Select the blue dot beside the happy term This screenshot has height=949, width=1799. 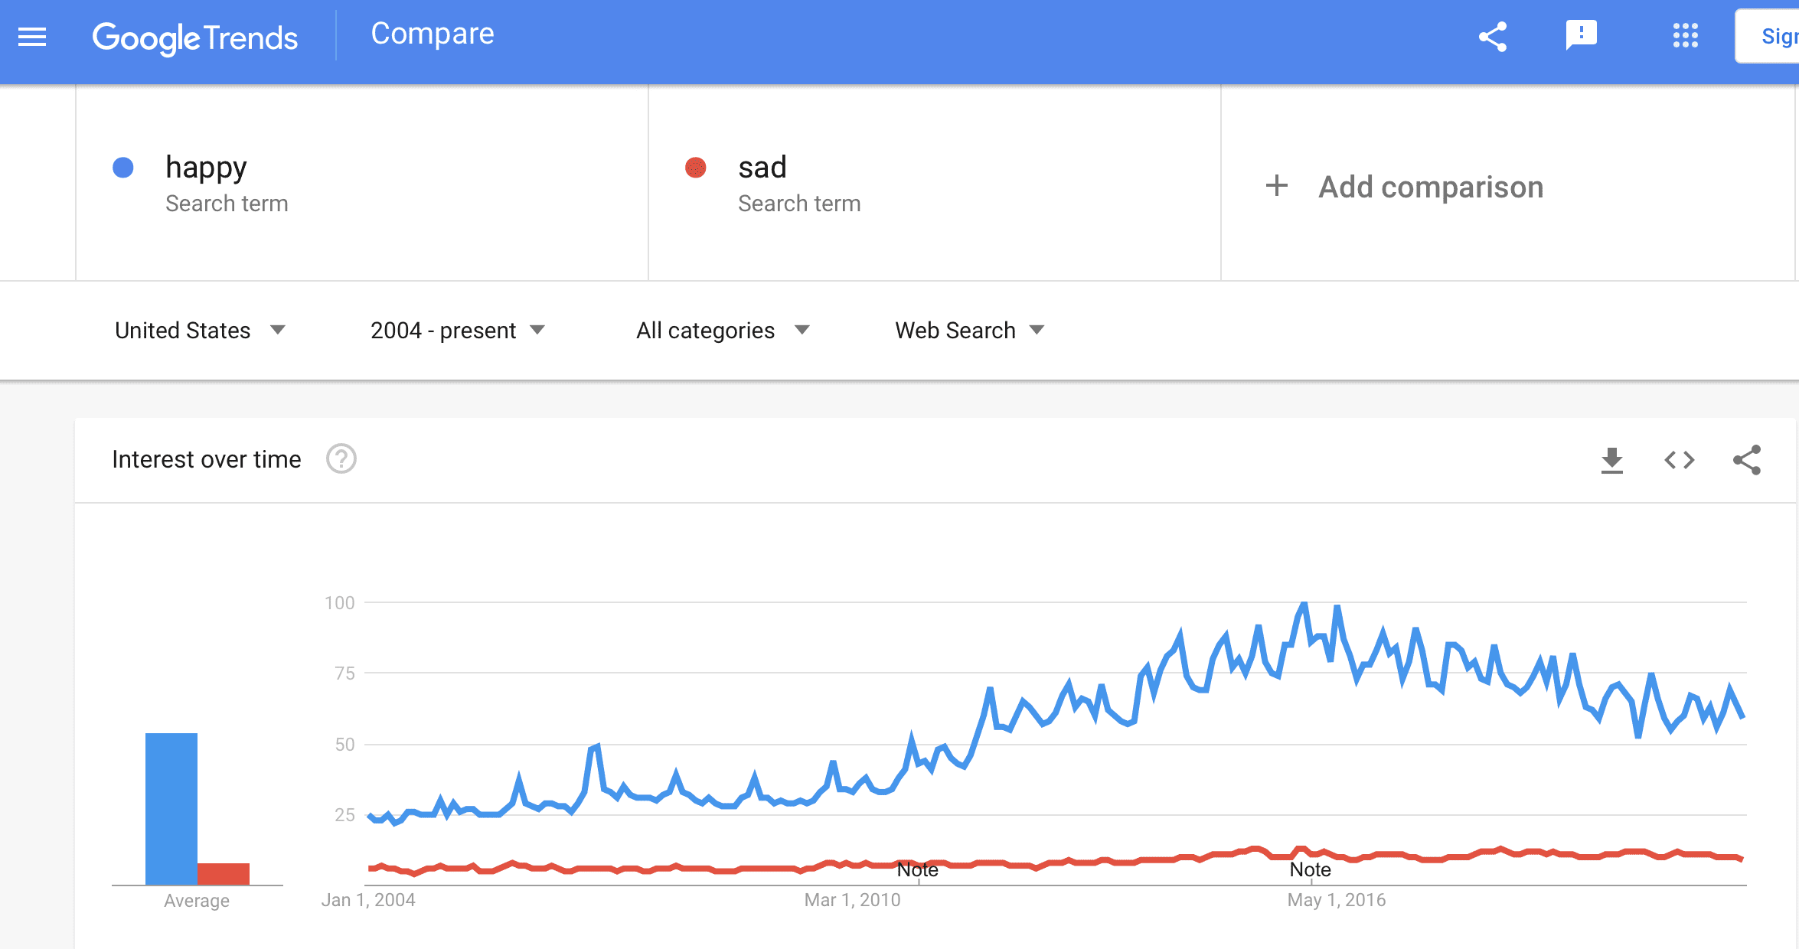pos(122,165)
